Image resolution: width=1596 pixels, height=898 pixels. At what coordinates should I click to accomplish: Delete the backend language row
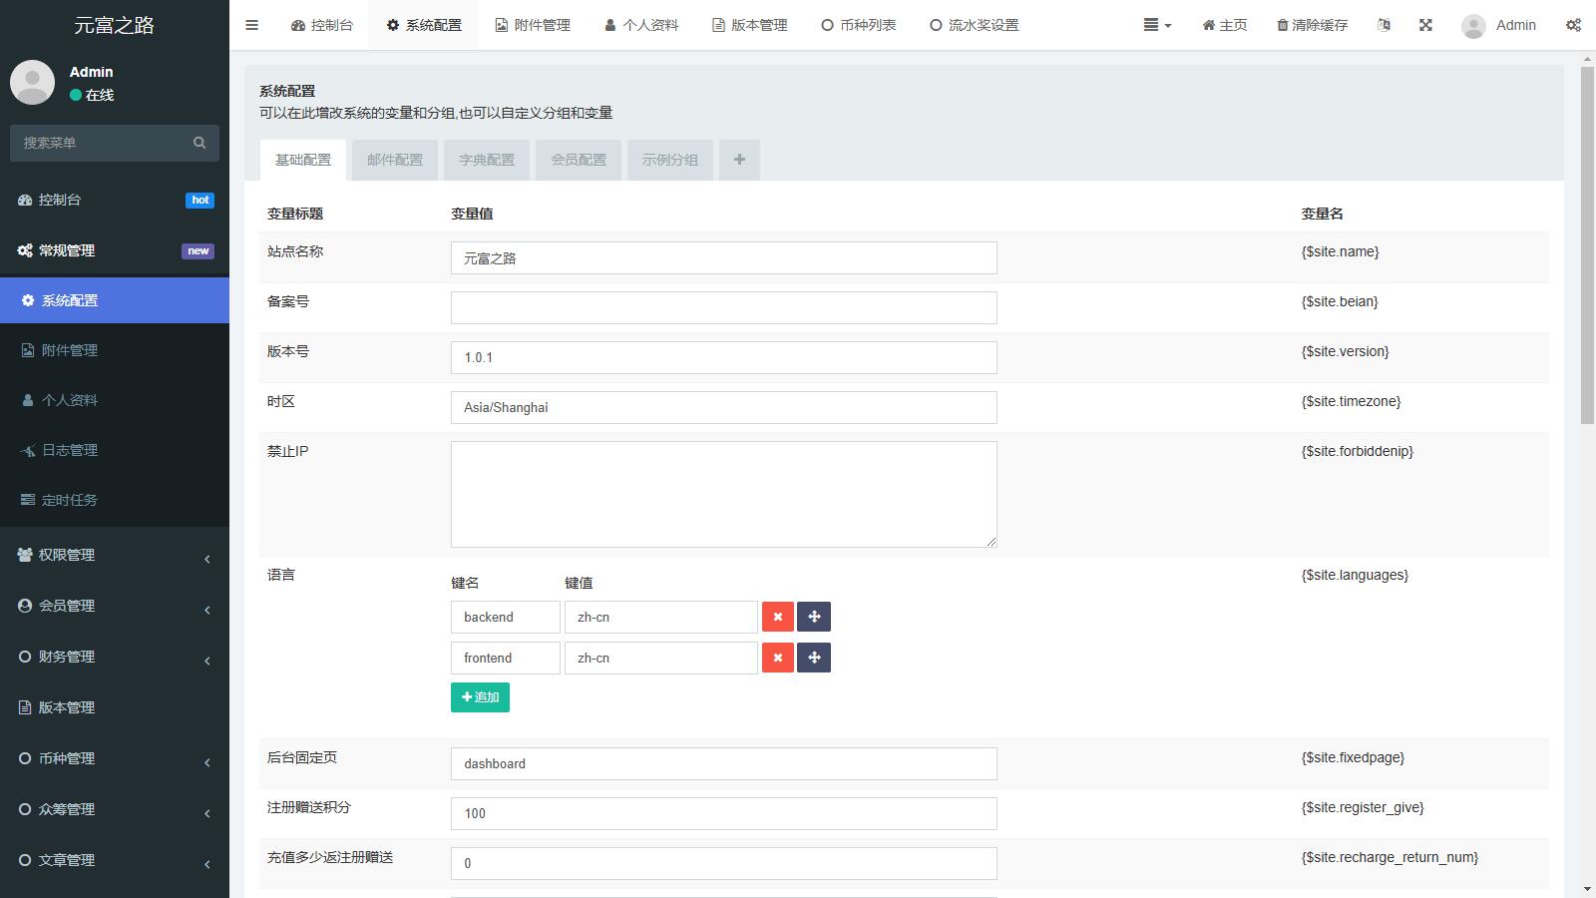777,617
